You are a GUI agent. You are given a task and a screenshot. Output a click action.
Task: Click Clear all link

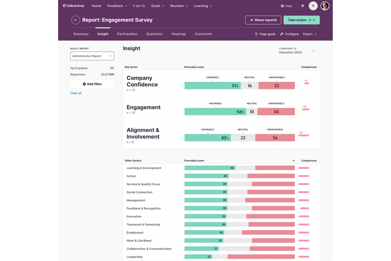(76, 93)
